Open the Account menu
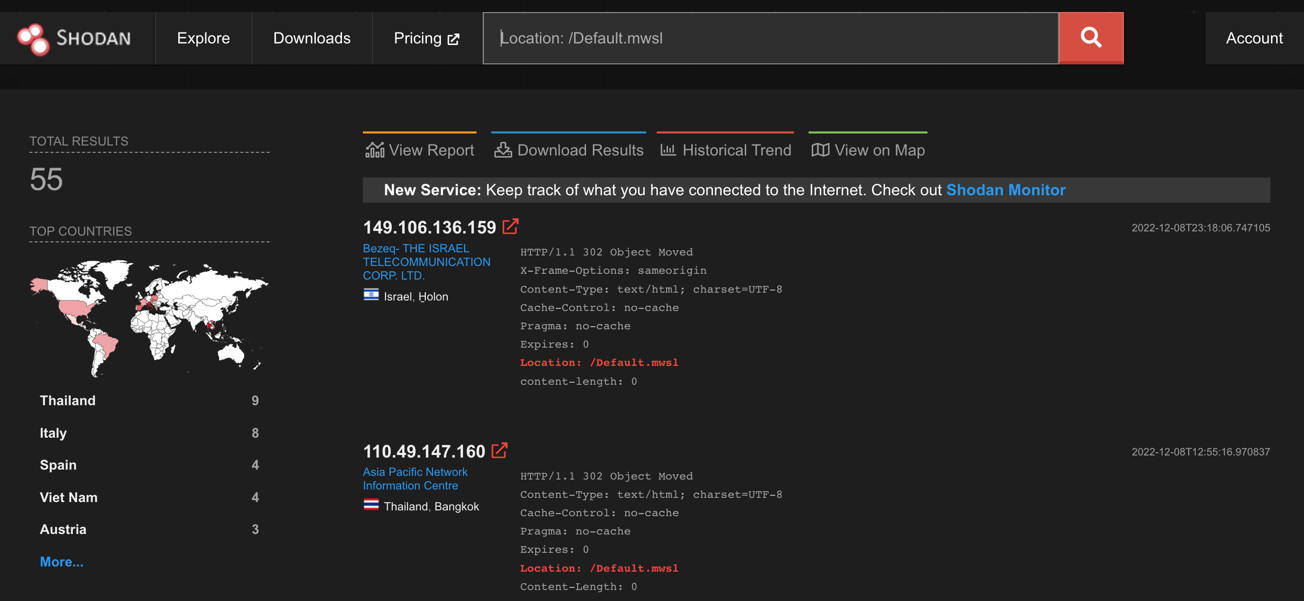Image resolution: width=1304 pixels, height=601 pixels. pyautogui.click(x=1254, y=38)
